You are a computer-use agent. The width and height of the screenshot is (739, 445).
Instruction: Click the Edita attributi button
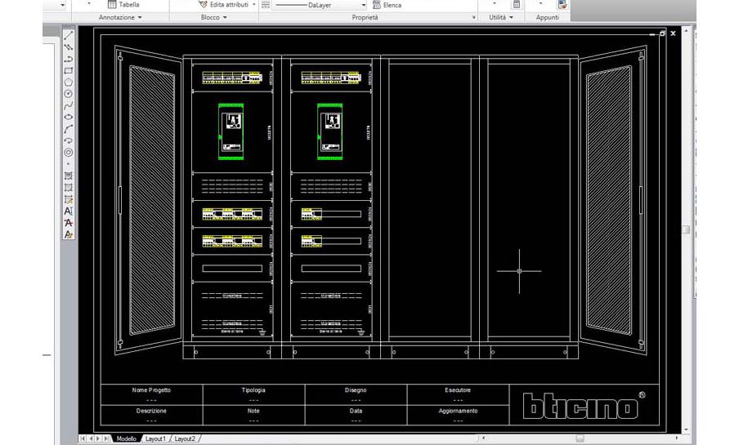[x=204, y=5]
